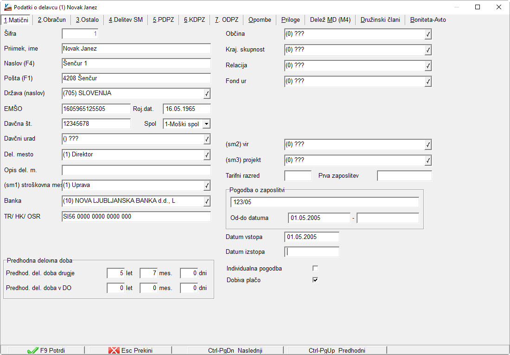
Task: Open the Delež MD (M4) tab
Action: 330,20
